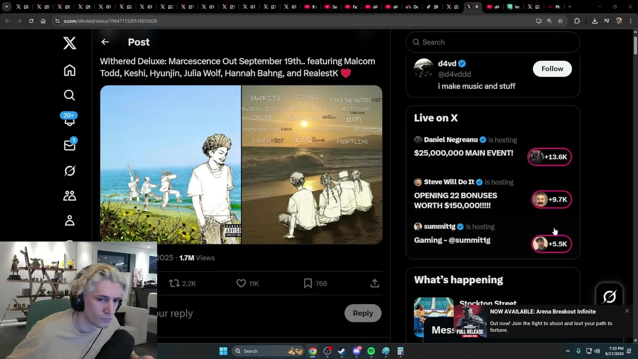Open tab search dropdown at top left
This screenshot has width=638, height=359.
[x=6, y=7]
